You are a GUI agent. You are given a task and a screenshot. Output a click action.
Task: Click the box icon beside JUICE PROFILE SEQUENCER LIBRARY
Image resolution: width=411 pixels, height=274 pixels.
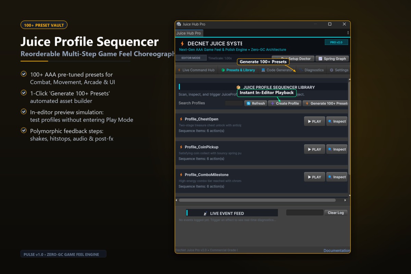coord(238,87)
